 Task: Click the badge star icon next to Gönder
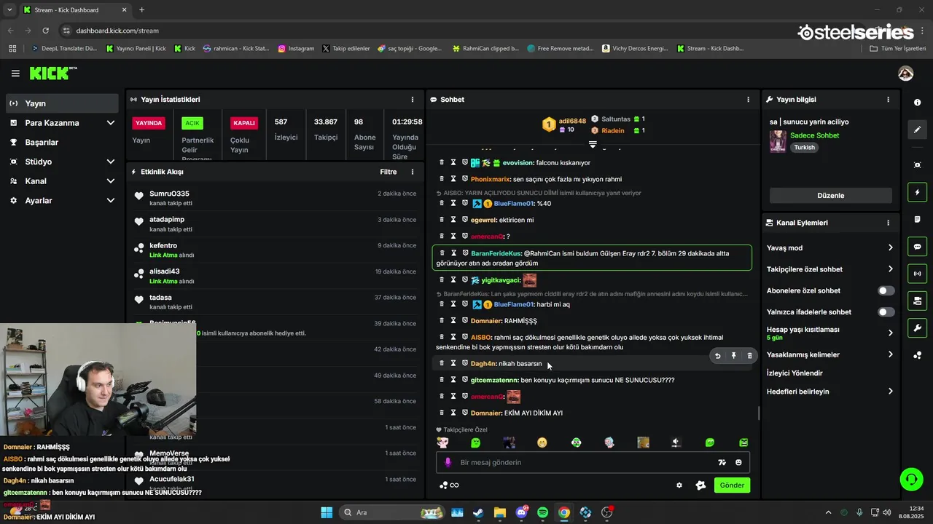point(700,485)
